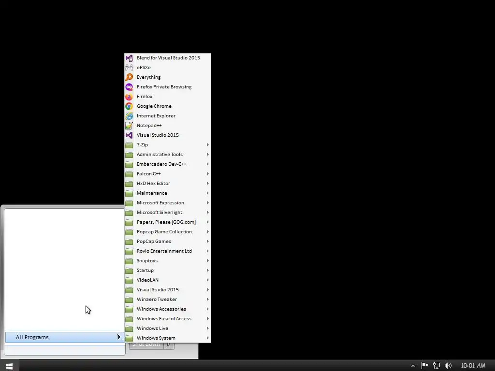The width and height of the screenshot is (495, 371).
Task: Click the Shut down options arrow button
Action: (169, 345)
